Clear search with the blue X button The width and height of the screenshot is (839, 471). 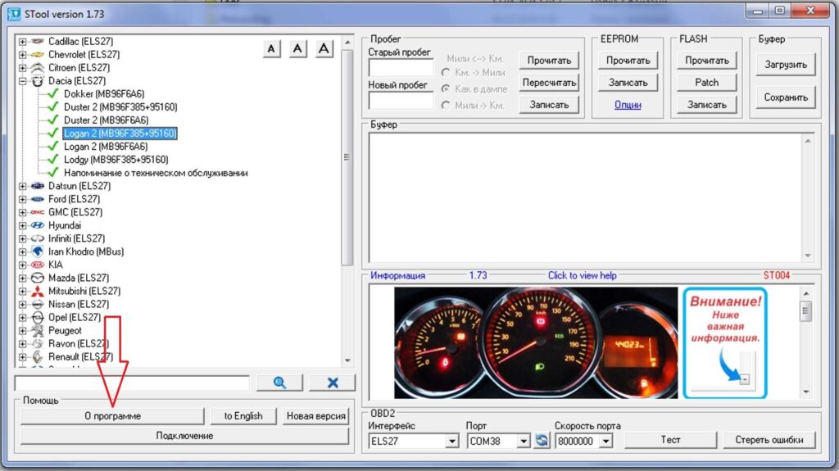tap(333, 383)
